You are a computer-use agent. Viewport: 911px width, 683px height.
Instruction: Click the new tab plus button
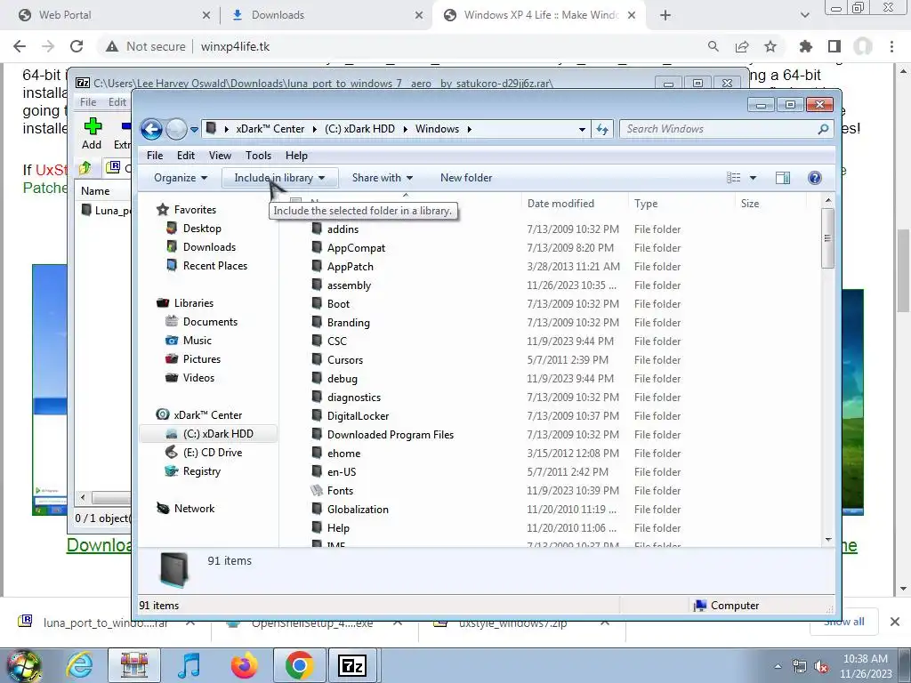pos(665,15)
